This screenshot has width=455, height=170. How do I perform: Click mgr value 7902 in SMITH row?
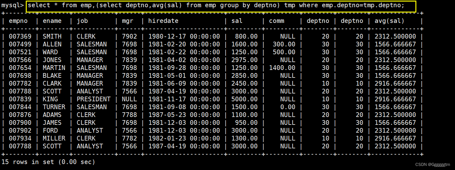coord(129,36)
